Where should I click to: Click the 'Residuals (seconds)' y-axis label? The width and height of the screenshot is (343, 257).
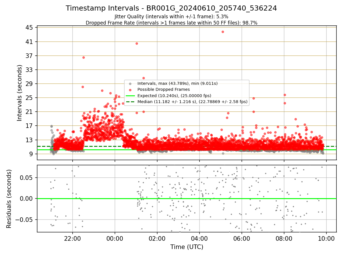9,199
